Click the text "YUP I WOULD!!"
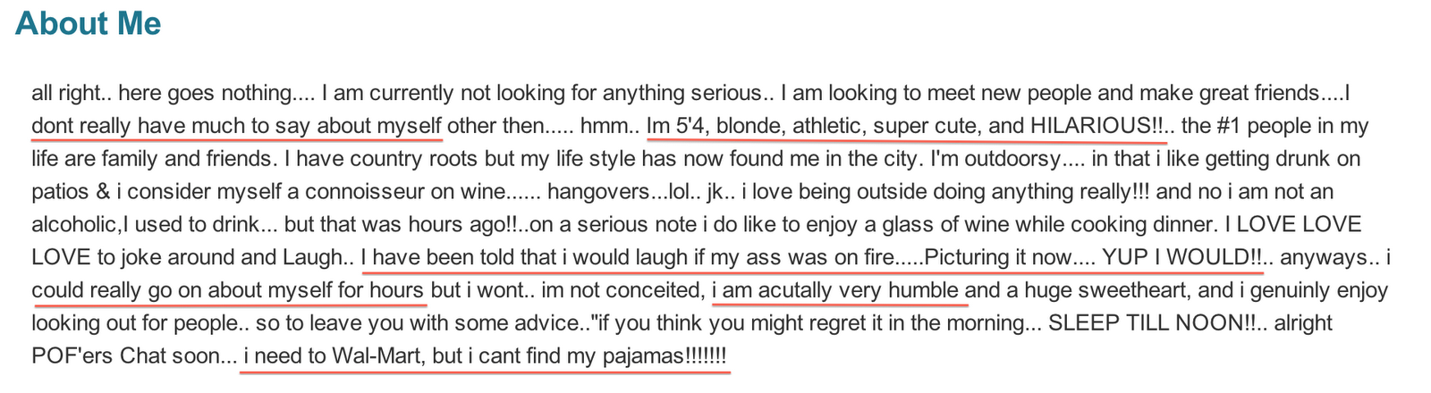Image resolution: width=1431 pixels, height=393 pixels. pos(1181,258)
